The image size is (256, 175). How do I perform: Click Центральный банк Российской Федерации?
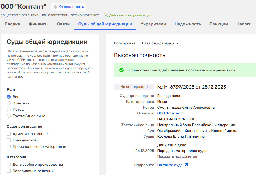point(196,125)
